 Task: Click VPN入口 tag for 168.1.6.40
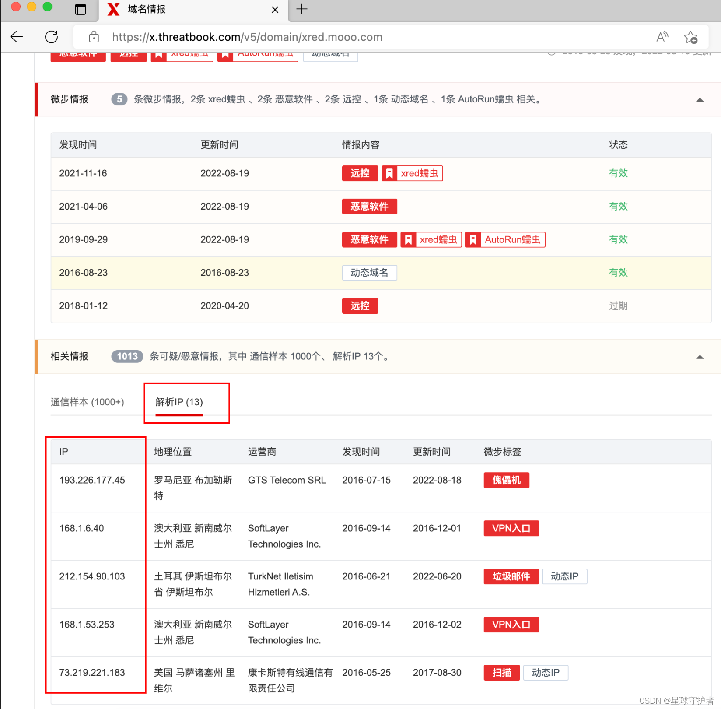click(x=511, y=528)
